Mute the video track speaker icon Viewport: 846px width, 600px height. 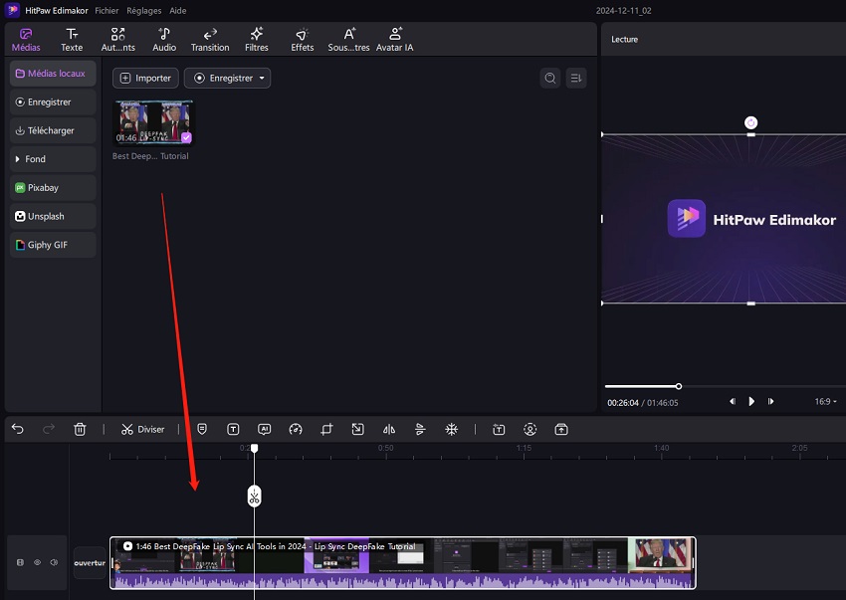pos(54,562)
